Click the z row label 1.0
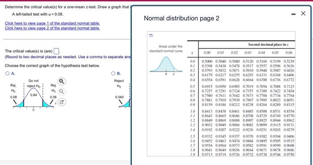The image size is (313, 165). [x=192, y=111]
